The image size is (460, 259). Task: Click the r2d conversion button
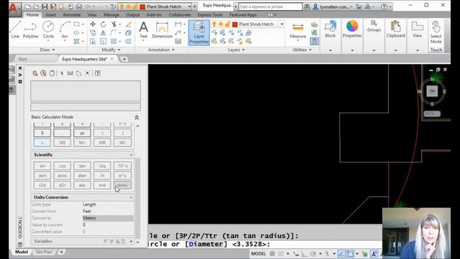tap(42, 186)
